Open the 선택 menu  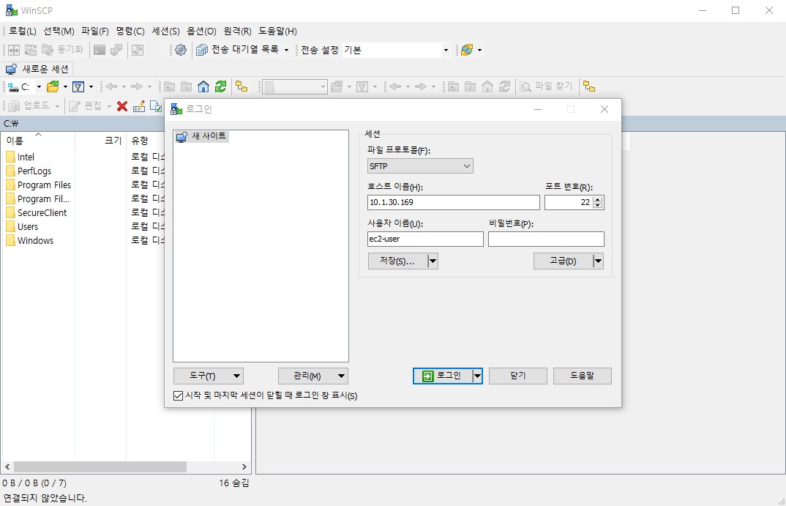click(59, 31)
